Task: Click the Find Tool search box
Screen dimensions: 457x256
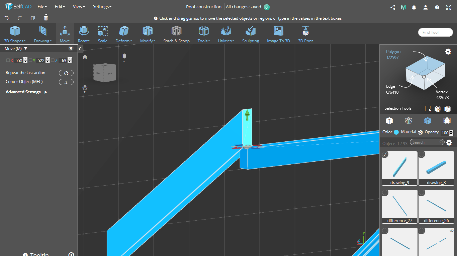Action: pyautogui.click(x=435, y=32)
